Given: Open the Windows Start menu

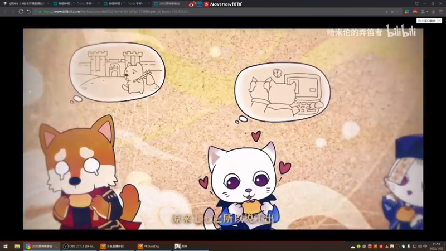Looking at the screenshot, I should point(6,246).
